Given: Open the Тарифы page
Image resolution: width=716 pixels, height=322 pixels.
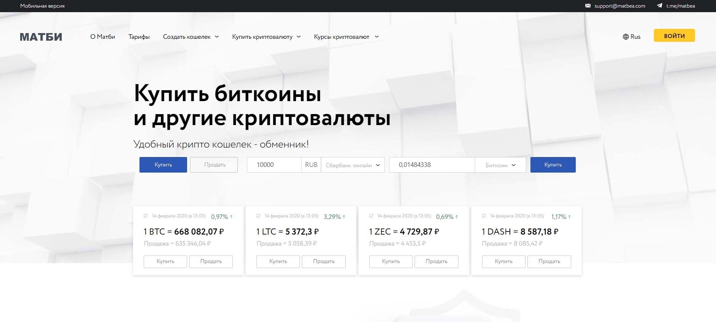Looking at the screenshot, I should pos(139,37).
